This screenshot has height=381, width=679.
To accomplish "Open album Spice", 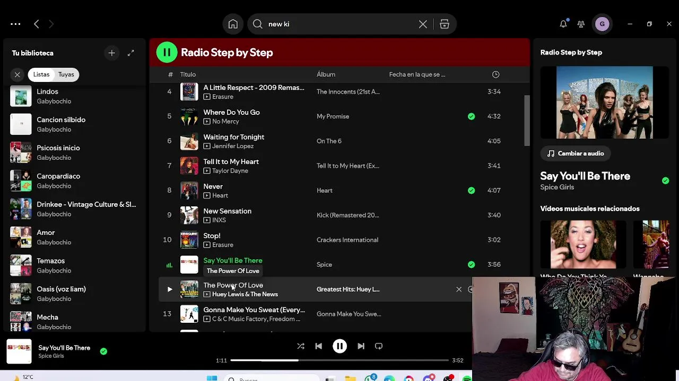I will pyautogui.click(x=324, y=265).
